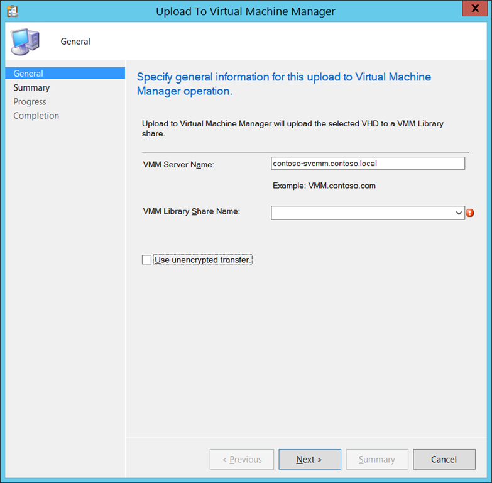Click the red error icon beside Library Share
Screen dimensions: 492x483
coord(470,213)
